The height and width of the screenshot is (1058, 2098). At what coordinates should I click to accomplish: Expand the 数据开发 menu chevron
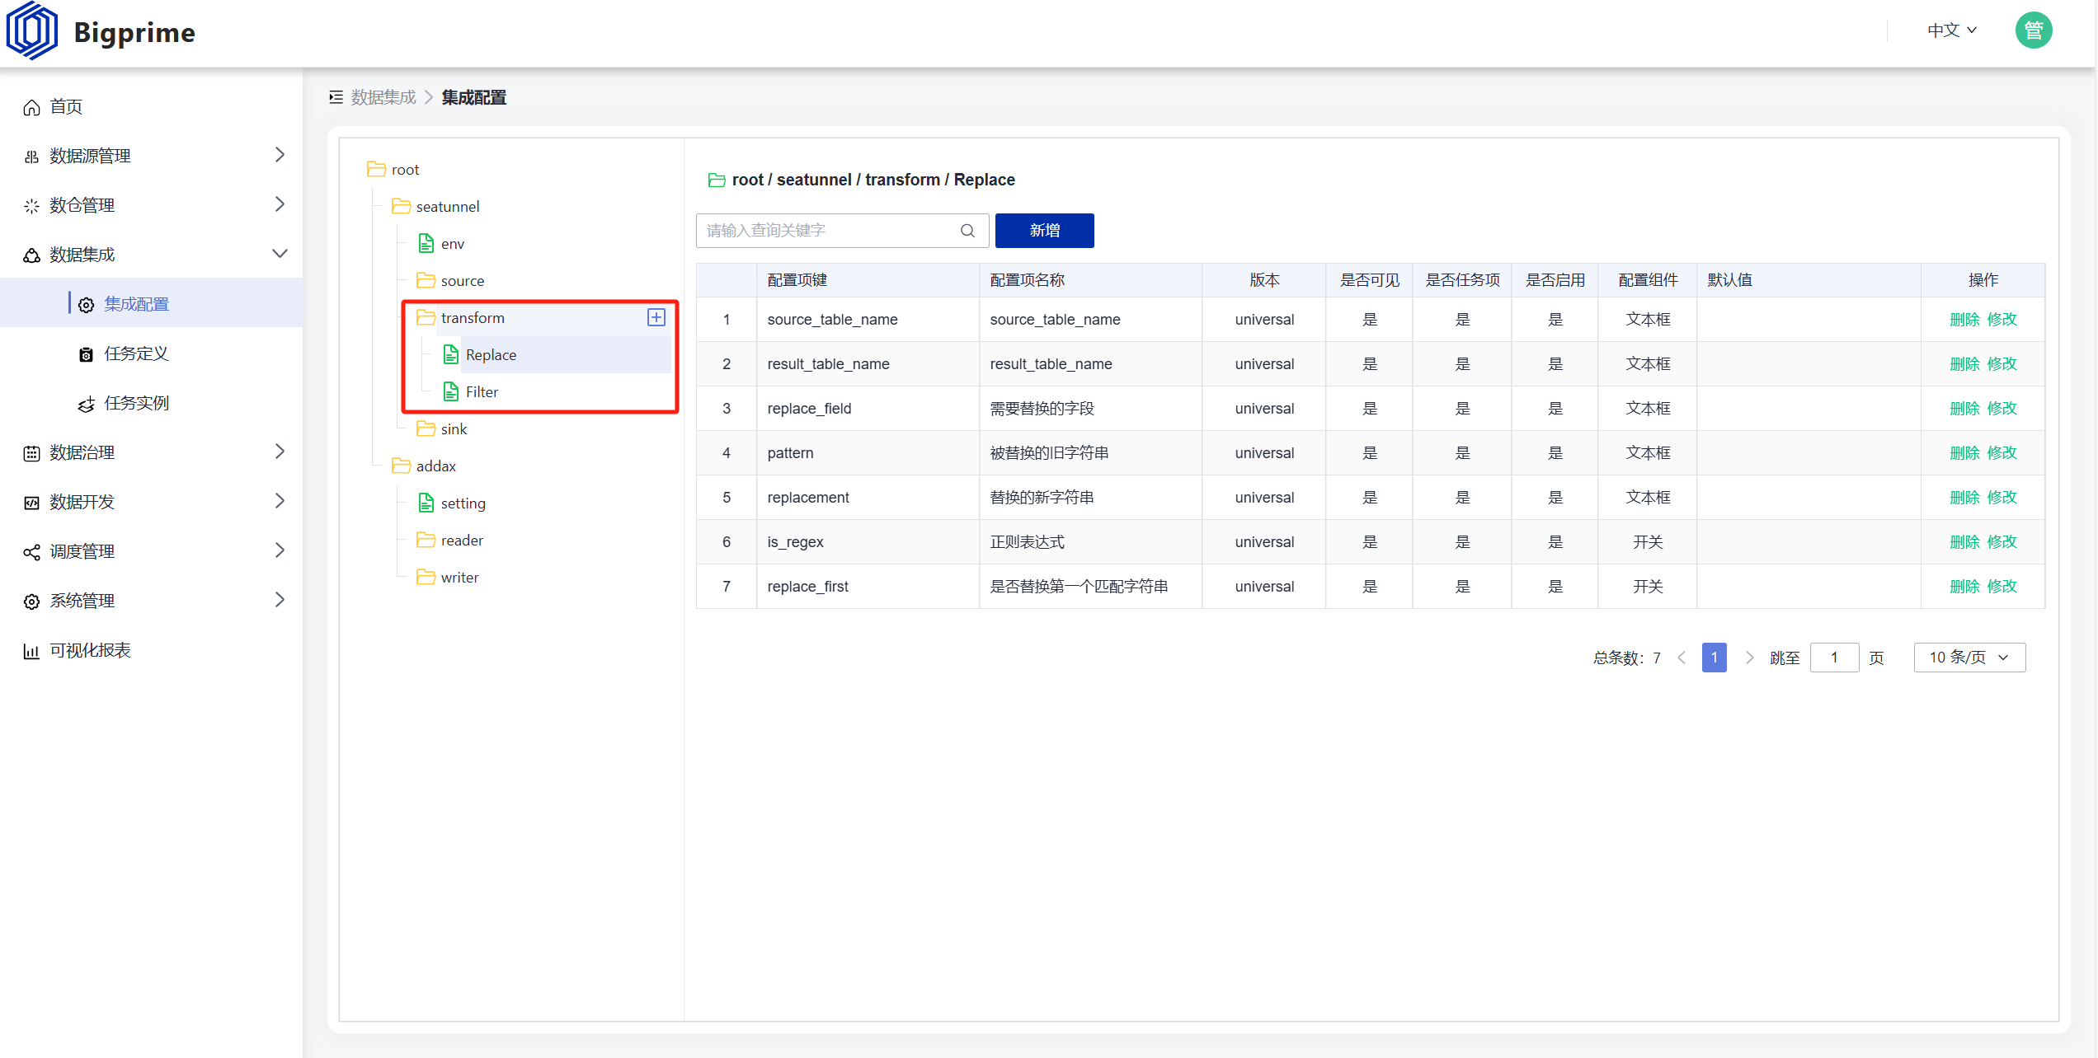[280, 501]
